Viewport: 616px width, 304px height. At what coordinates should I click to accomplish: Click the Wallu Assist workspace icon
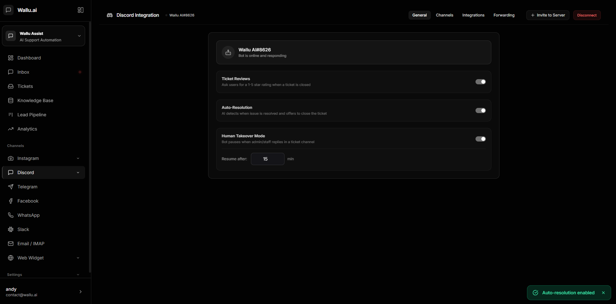coord(11,36)
